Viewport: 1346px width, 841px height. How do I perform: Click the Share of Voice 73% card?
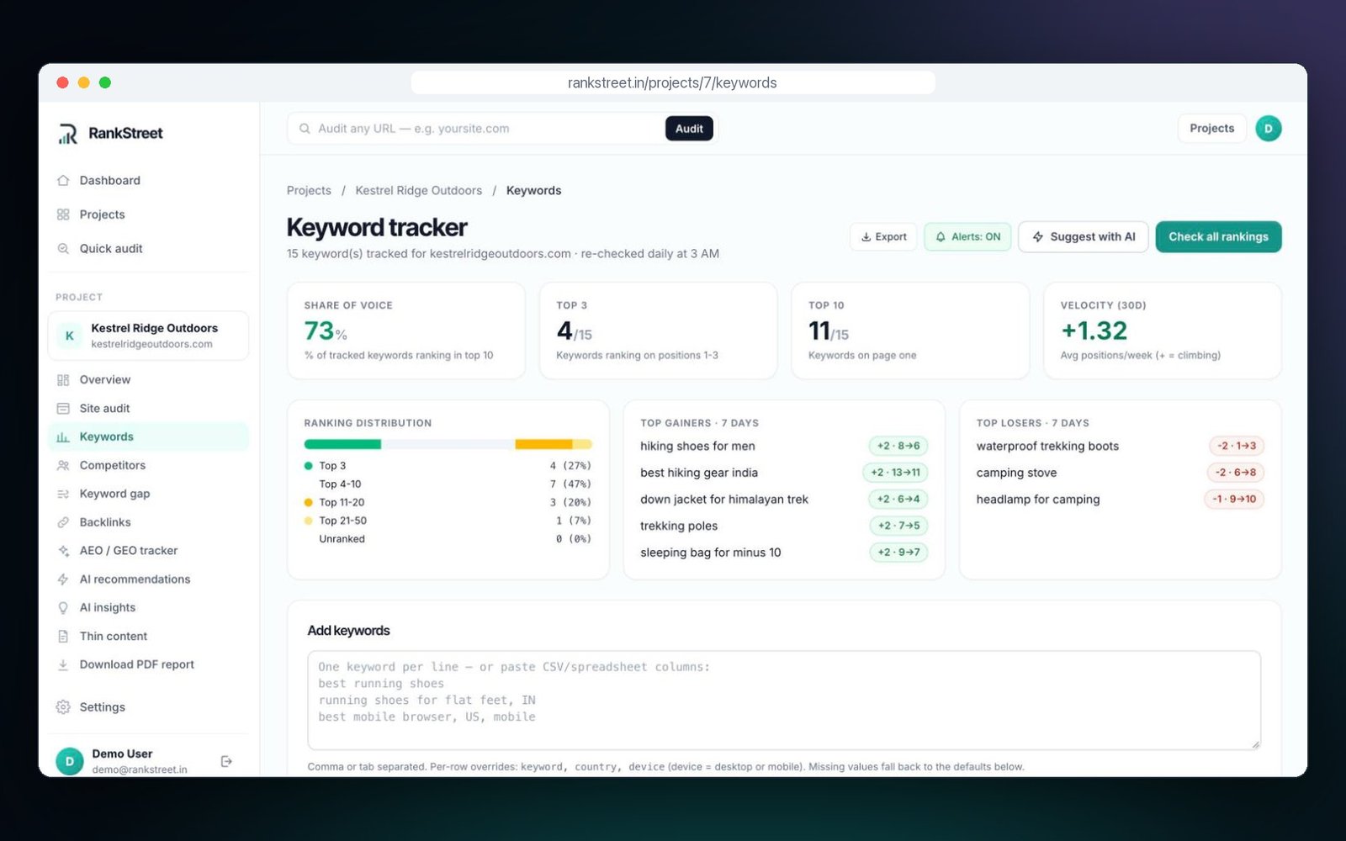click(406, 331)
